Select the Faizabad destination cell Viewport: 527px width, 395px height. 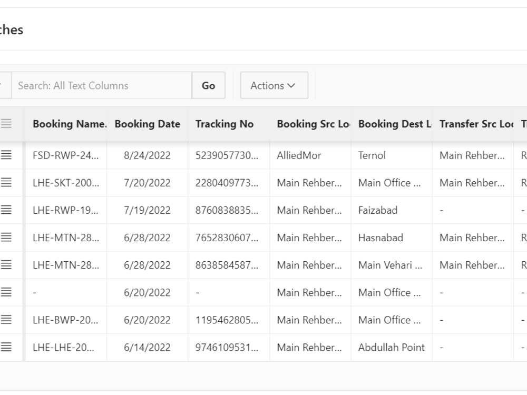point(391,210)
